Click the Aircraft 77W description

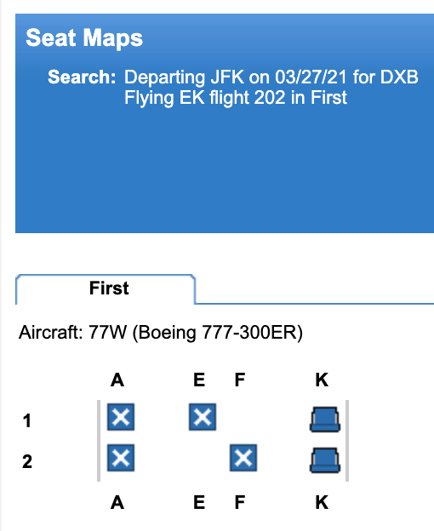pos(161,333)
